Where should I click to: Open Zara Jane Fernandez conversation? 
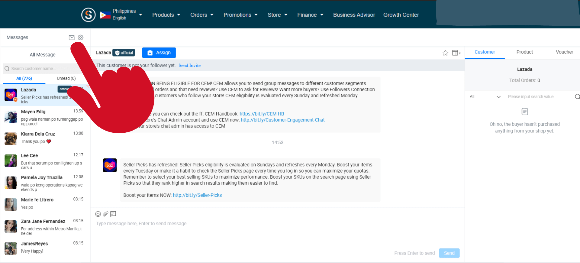[45, 226]
